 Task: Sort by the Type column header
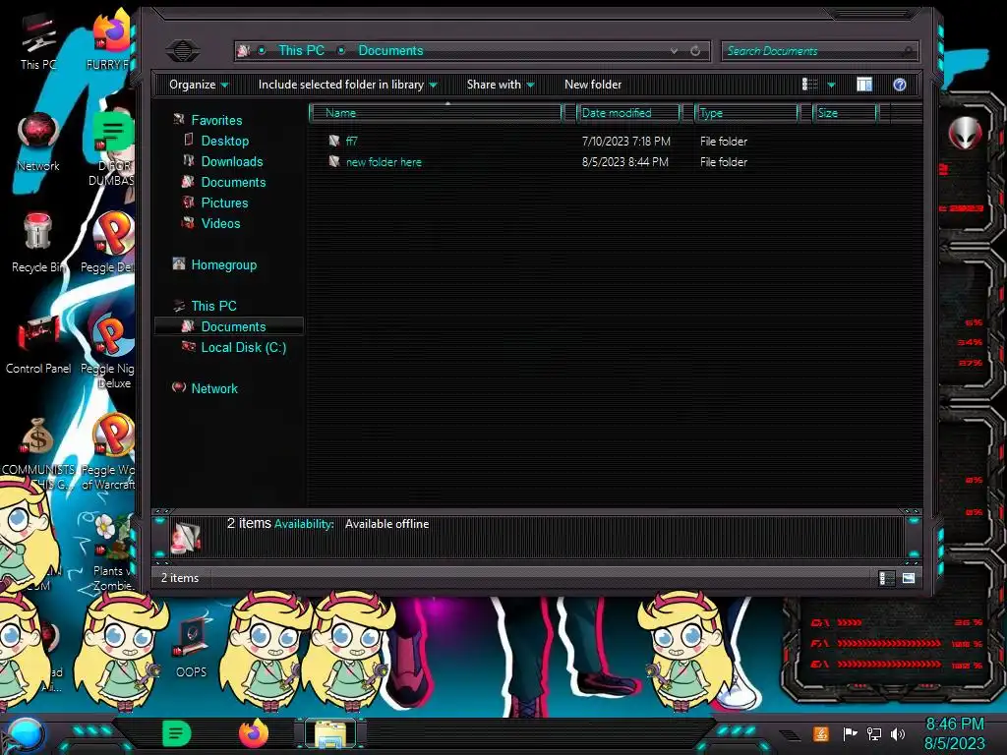click(746, 113)
